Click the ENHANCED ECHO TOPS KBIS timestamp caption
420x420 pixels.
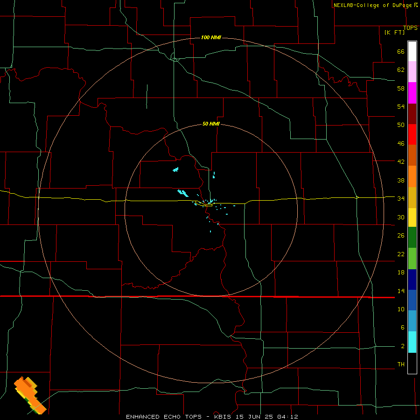212,417
